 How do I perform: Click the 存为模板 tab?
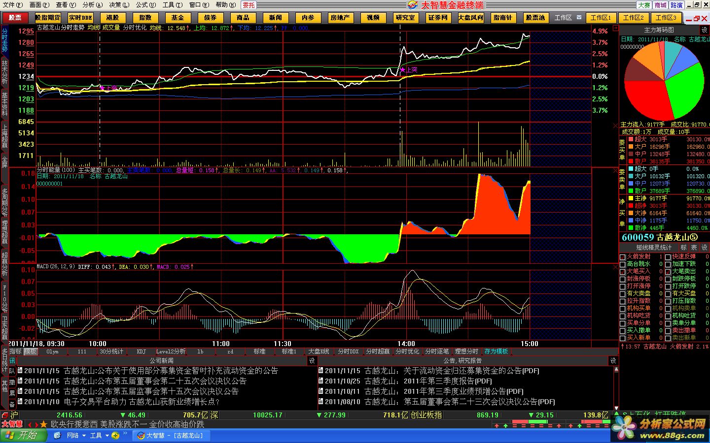pos(496,351)
